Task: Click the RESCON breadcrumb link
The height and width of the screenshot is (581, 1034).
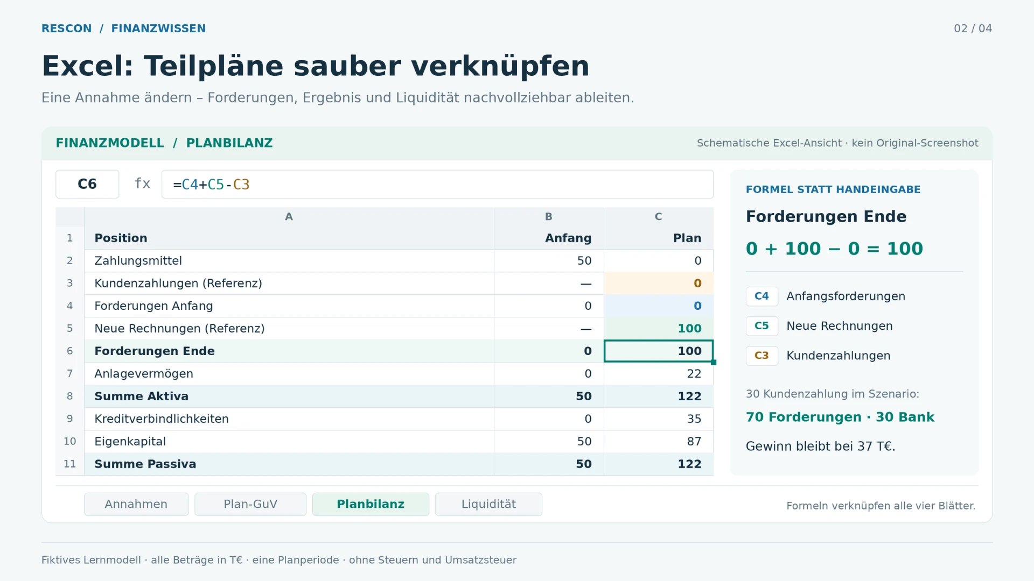Action: pos(67,29)
